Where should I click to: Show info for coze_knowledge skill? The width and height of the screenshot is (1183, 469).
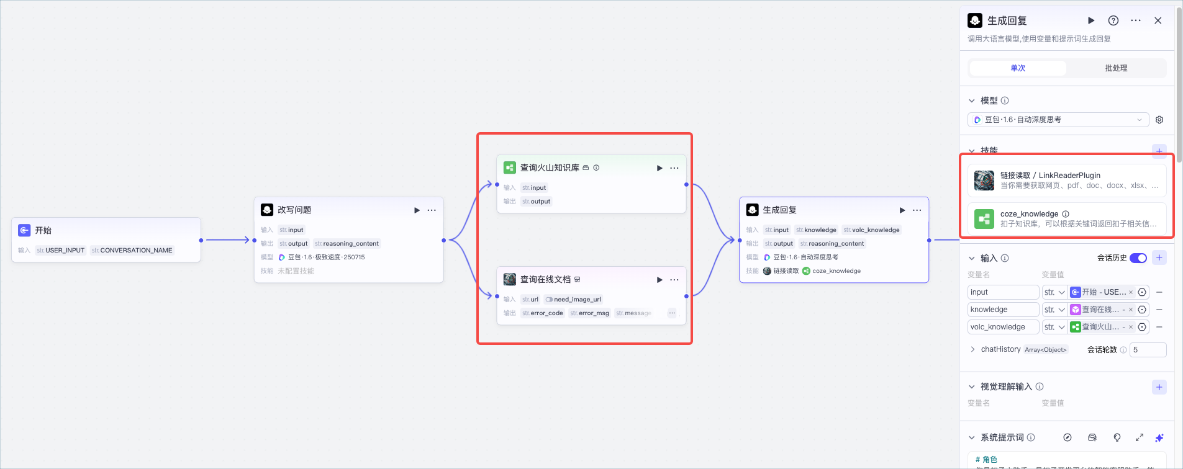[x=1066, y=214]
